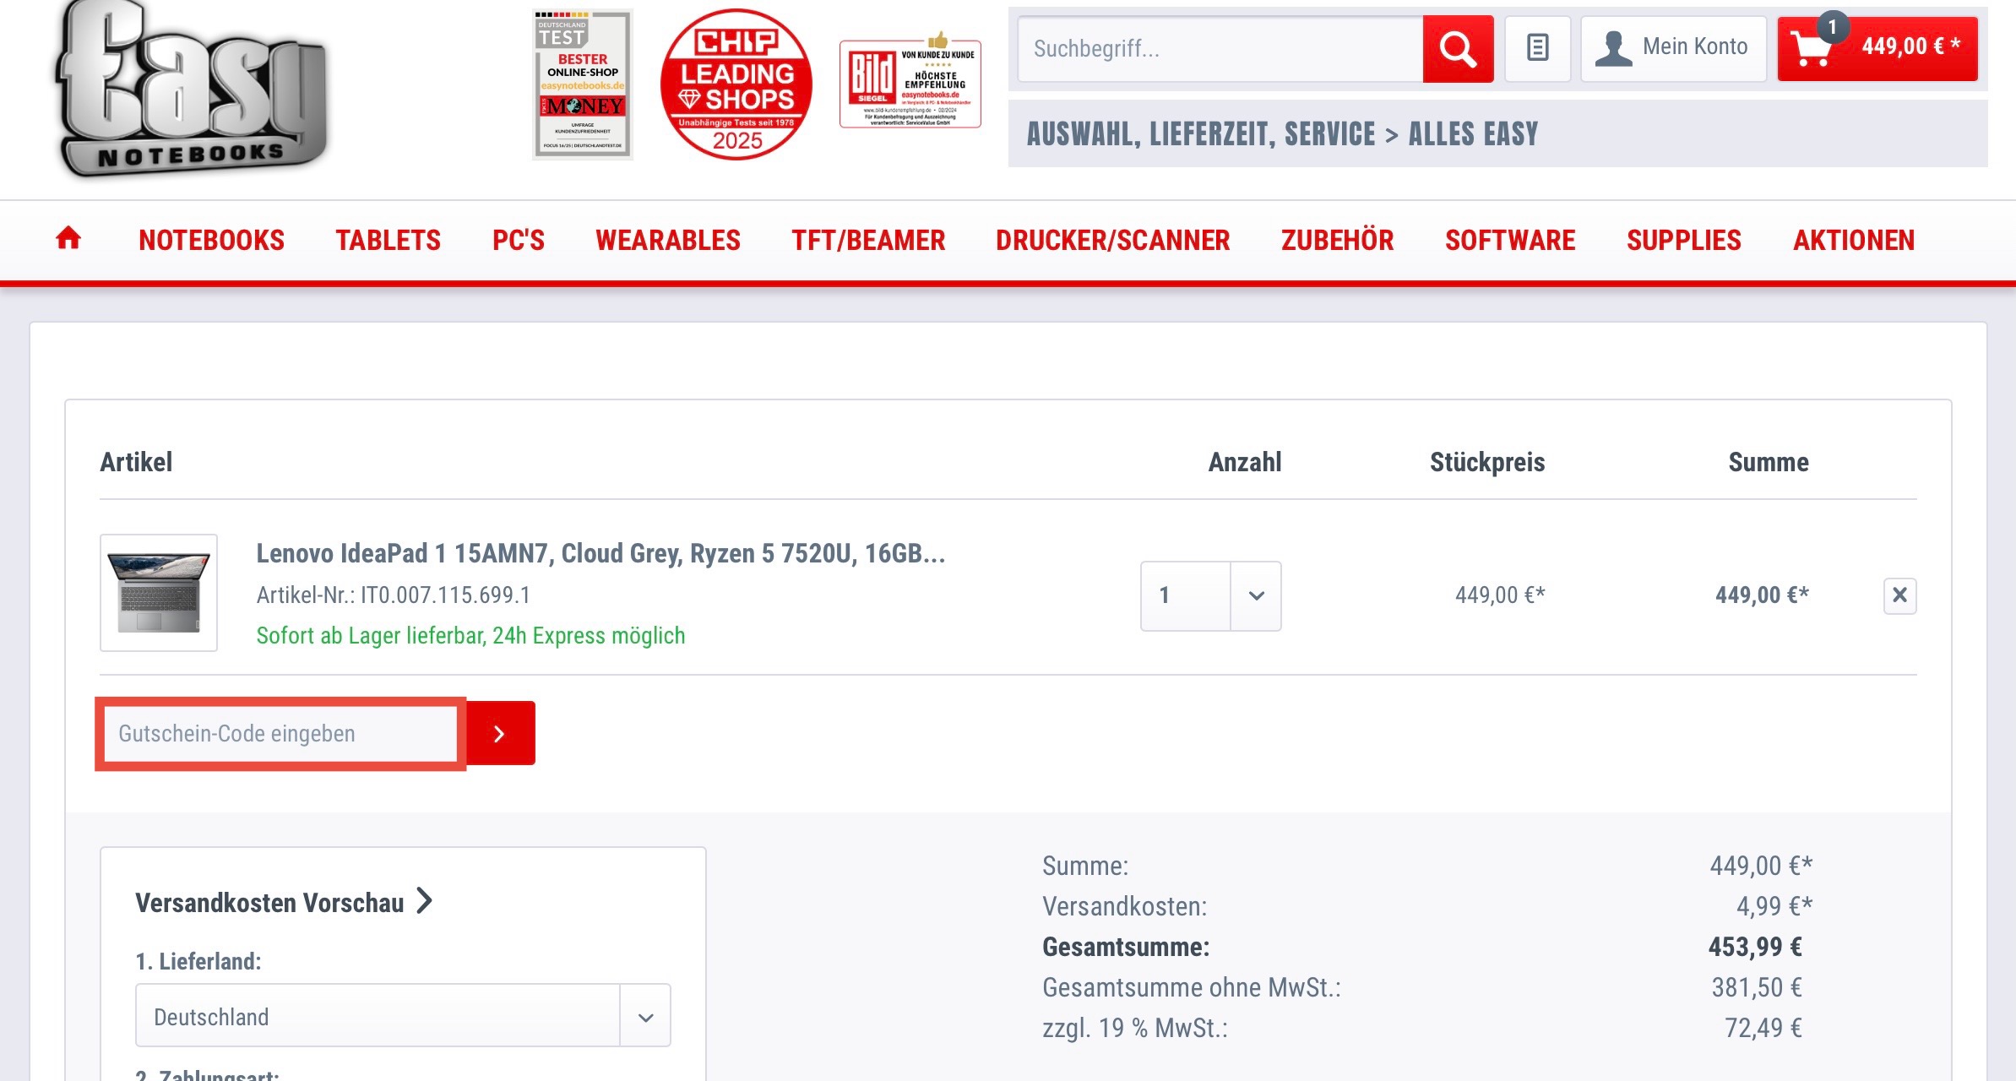Open the SUPPLIES menu
Image resolution: width=2016 pixels, height=1081 pixels.
tap(1683, 240)
